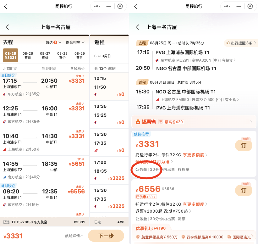Open the 超惠省 savings banner
The height and width of the screenshot is (245, 258).
point(194,122)
